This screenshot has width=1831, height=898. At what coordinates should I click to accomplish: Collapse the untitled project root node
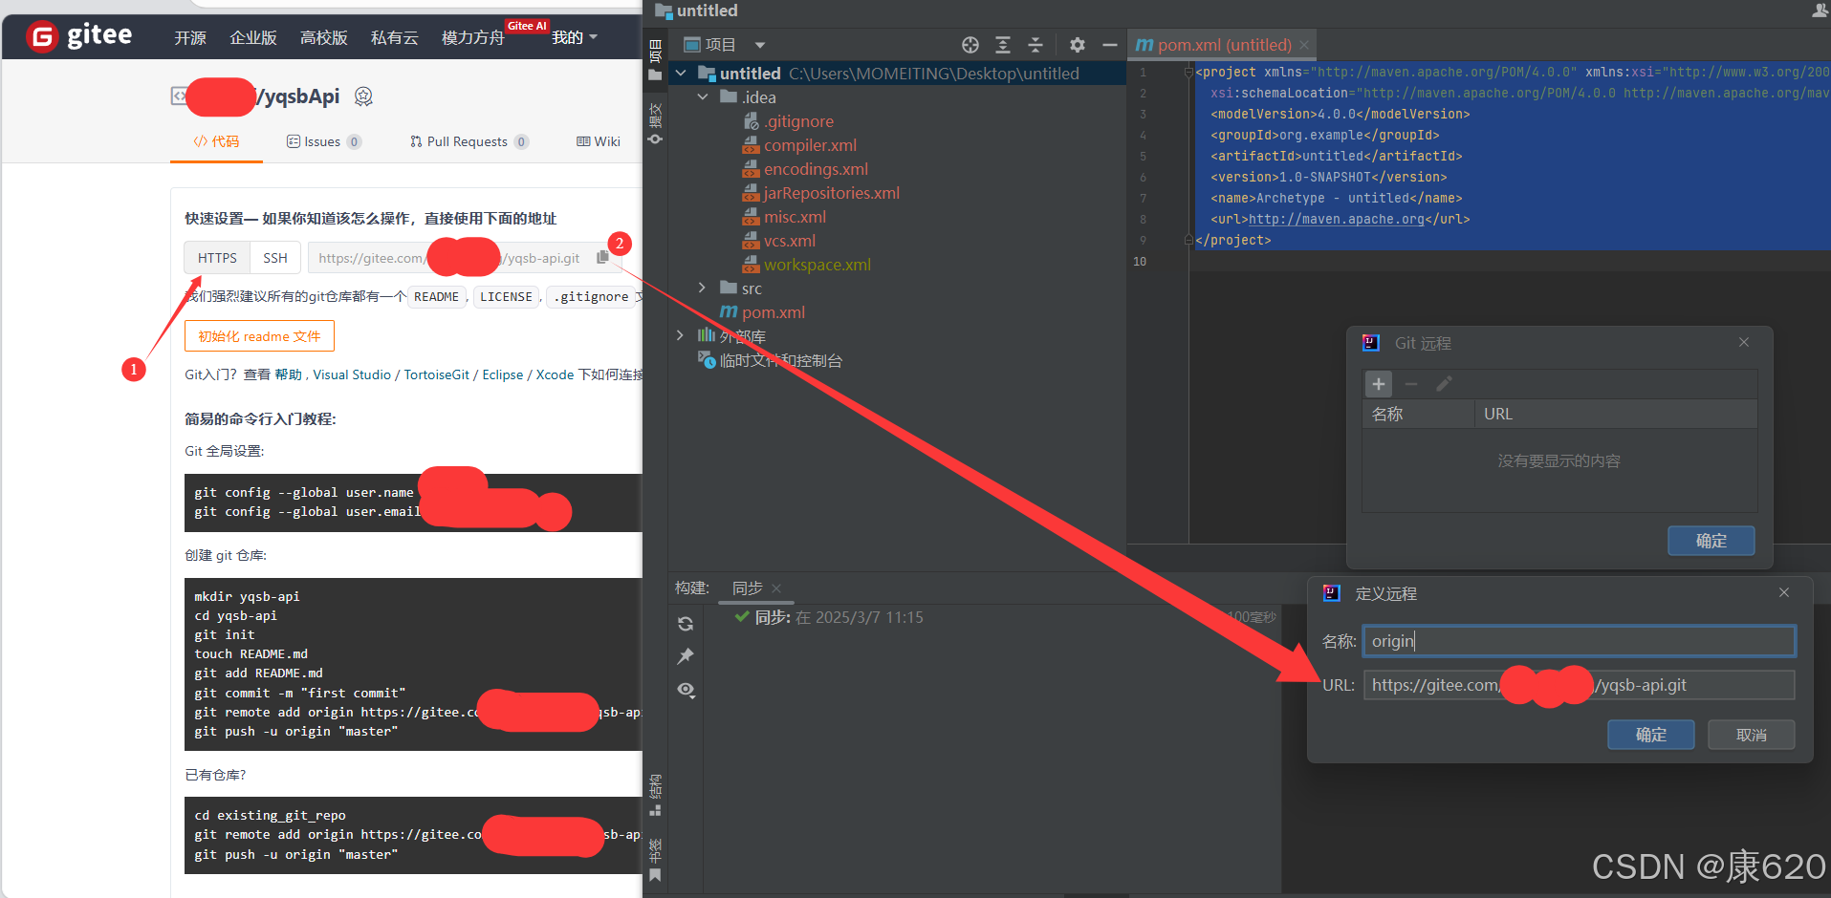click(x=681, y=74)
